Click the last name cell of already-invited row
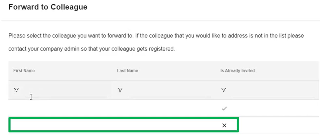 coord(164,108)
